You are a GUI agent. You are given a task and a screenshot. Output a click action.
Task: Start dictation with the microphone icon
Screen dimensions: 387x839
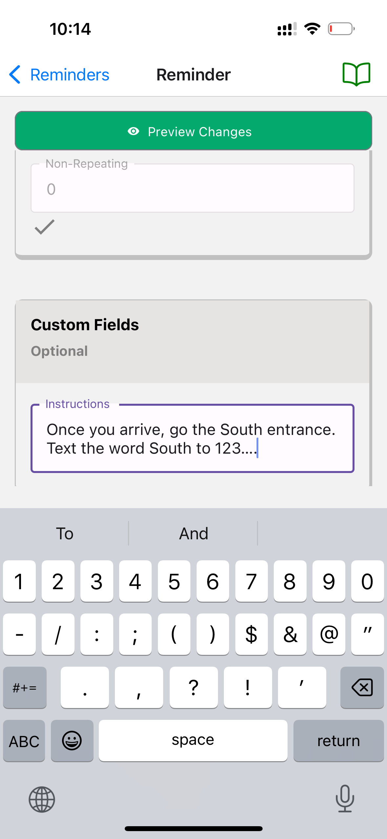[345, 799]
